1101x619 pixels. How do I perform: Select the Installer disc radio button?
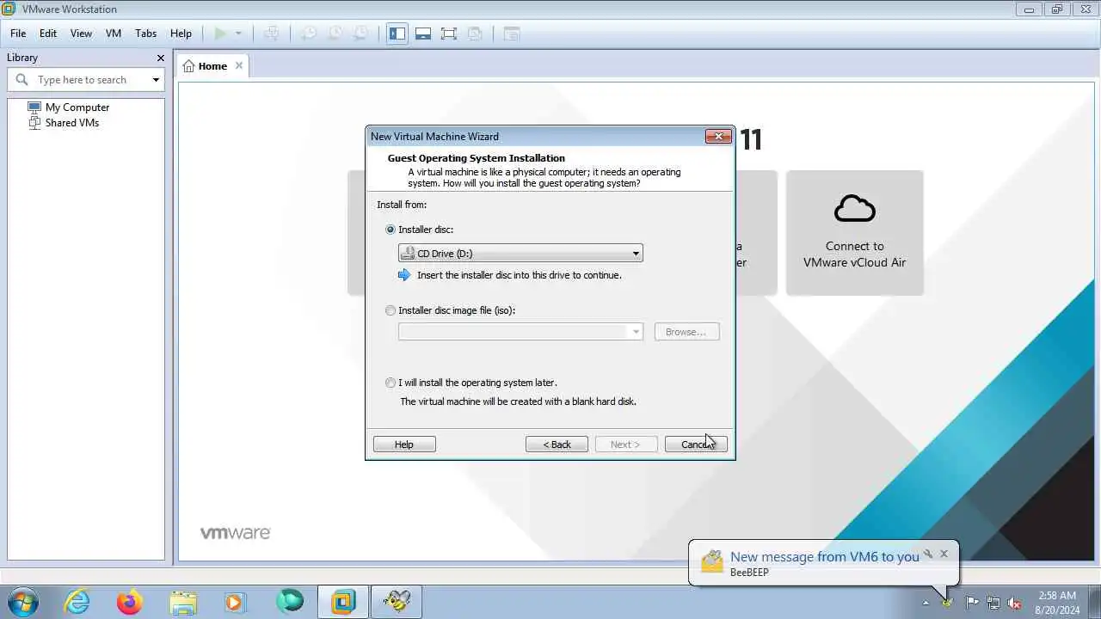click(x=391, y=230)
